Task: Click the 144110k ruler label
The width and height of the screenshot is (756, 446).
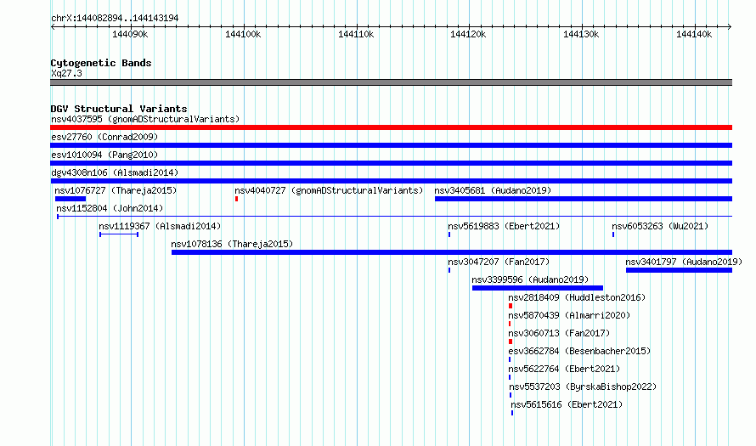Action: [356, 34]
